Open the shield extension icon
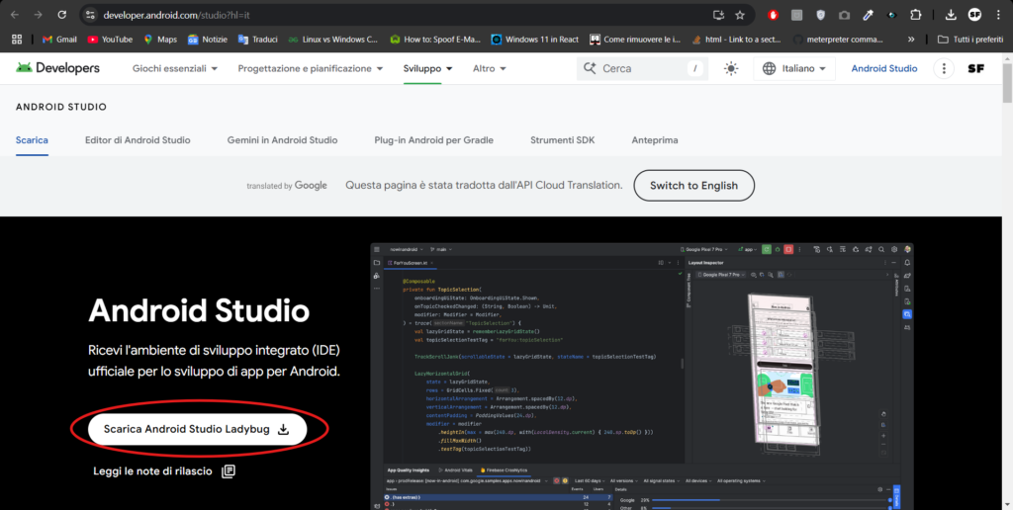Viewport: 1013px width, 510px height. (x=820, y=15)
